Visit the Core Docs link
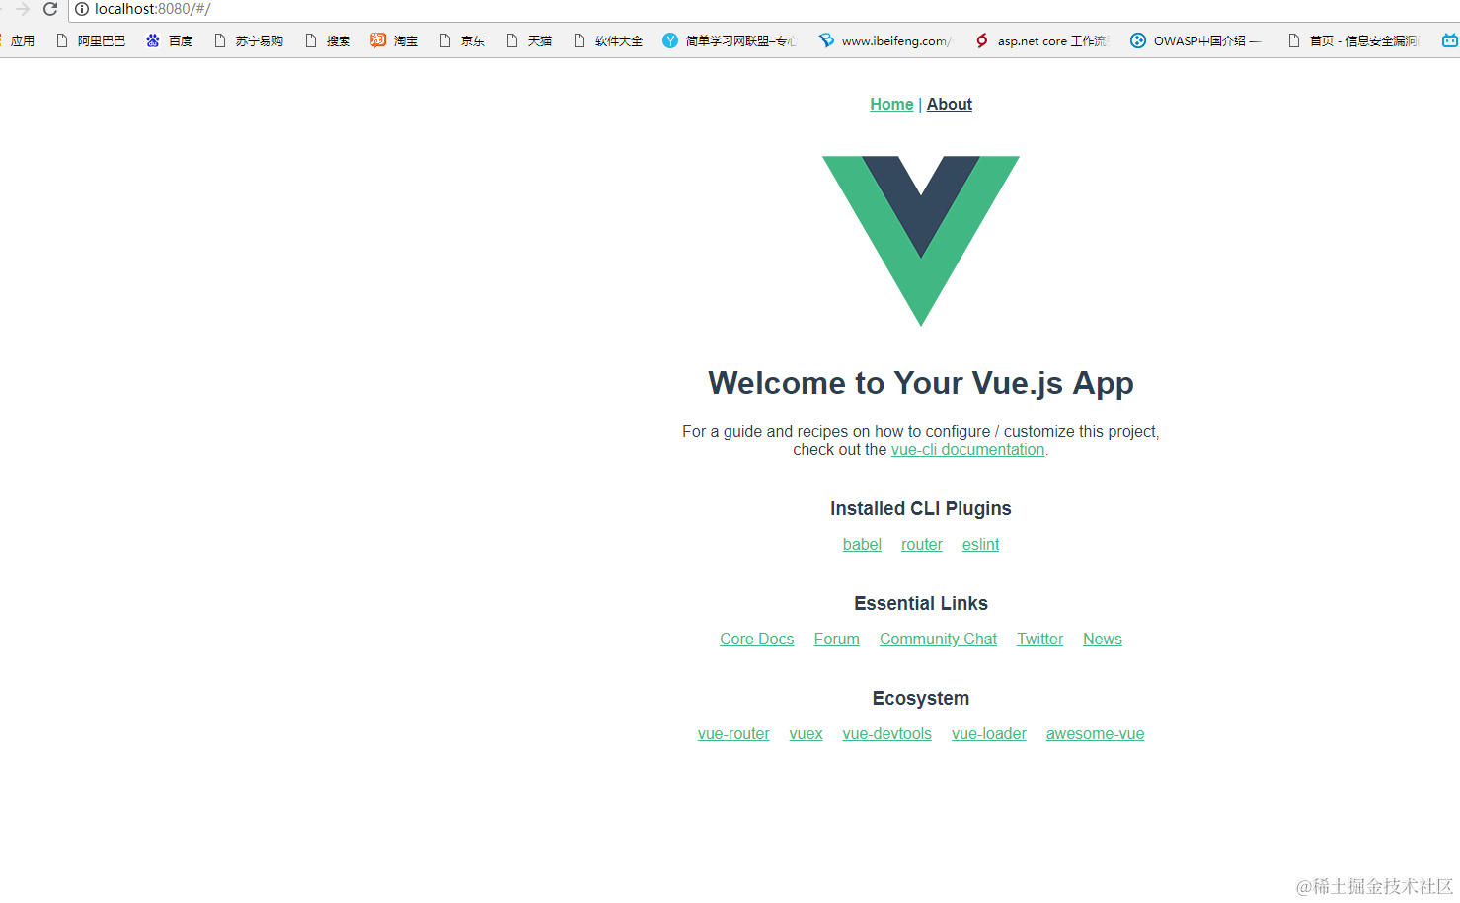 click(x=757, y=639)
